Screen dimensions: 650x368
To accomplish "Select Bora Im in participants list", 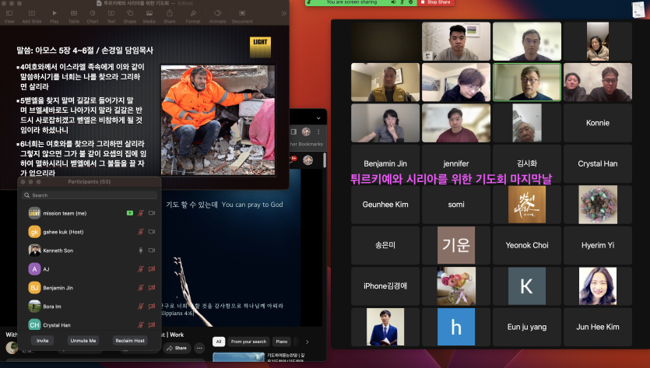I will pyautogui.click(x=90, y=307).
